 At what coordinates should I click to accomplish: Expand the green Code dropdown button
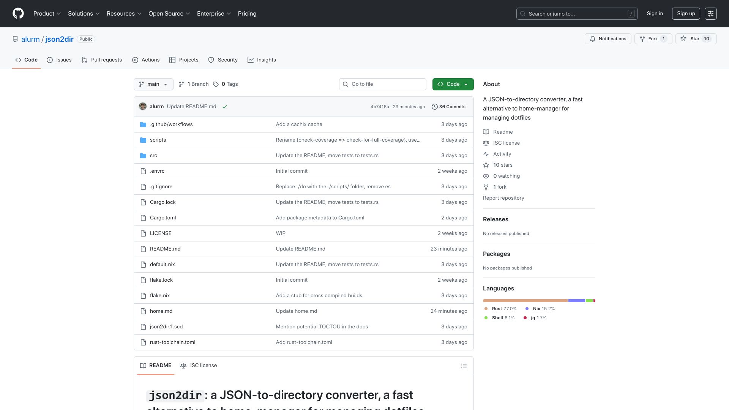point(453,84)
